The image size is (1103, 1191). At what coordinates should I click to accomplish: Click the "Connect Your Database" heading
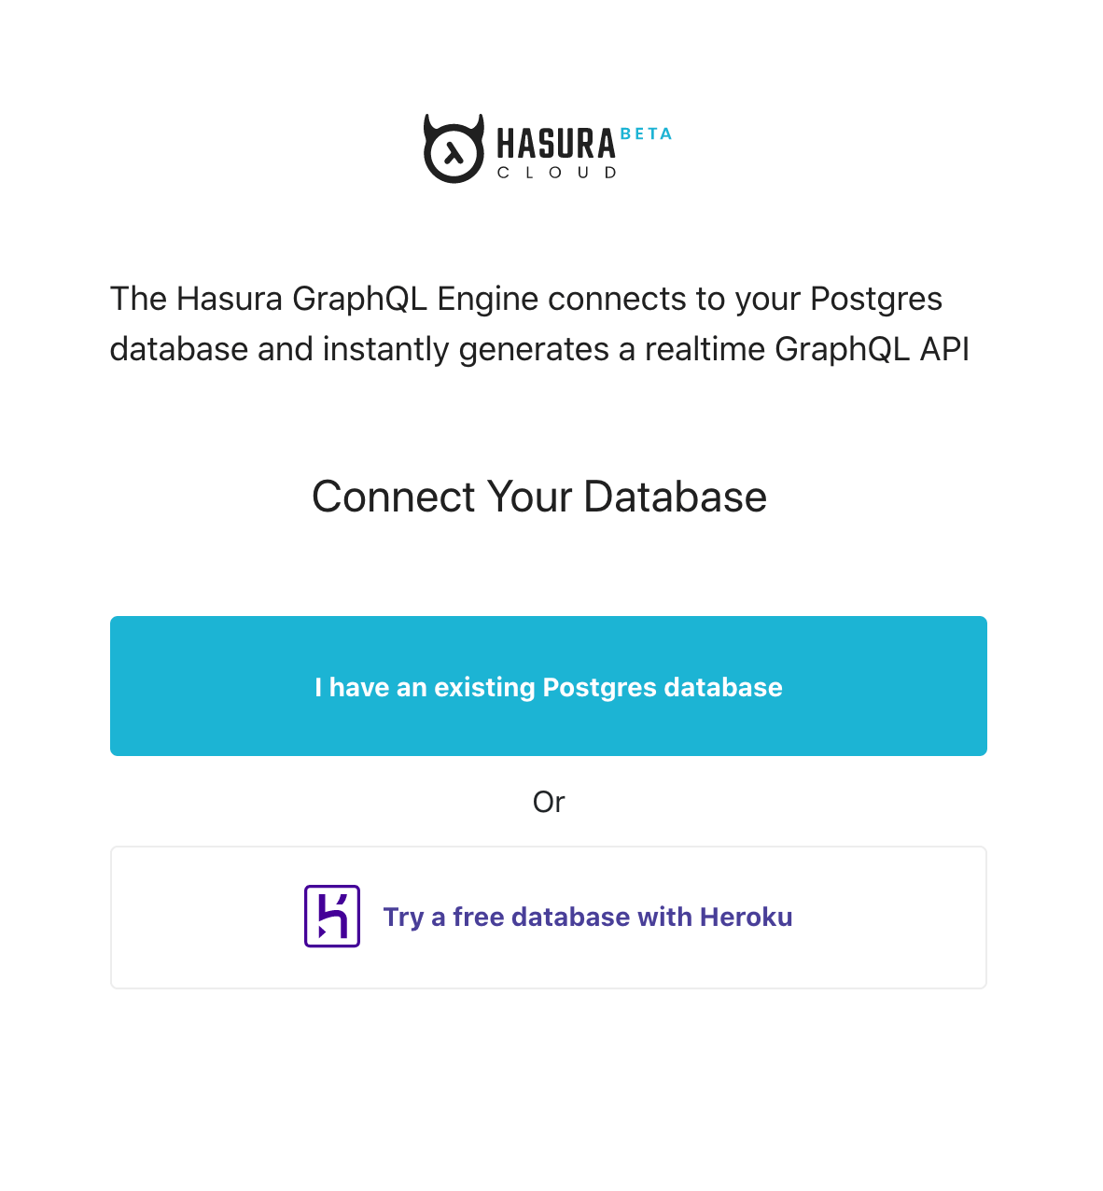pos(539,497)
